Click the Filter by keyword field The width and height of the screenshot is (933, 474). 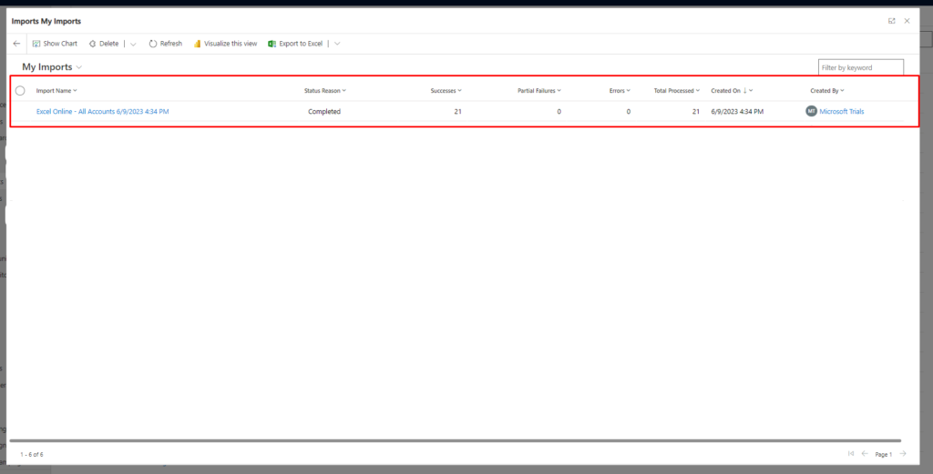pos(860,67)
